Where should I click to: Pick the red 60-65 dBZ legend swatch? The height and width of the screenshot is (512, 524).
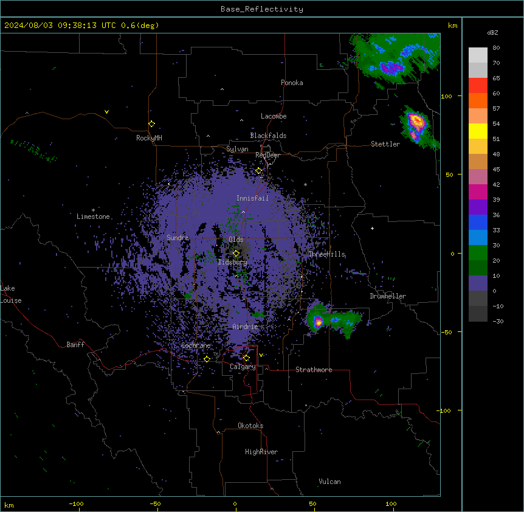[478, 86]
